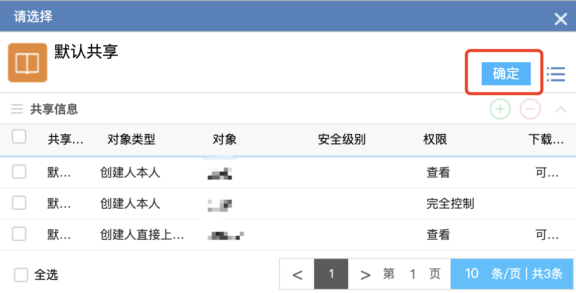
Task: Check the first row 创建人本人 查看 checkbox
Action: [19, 172]
